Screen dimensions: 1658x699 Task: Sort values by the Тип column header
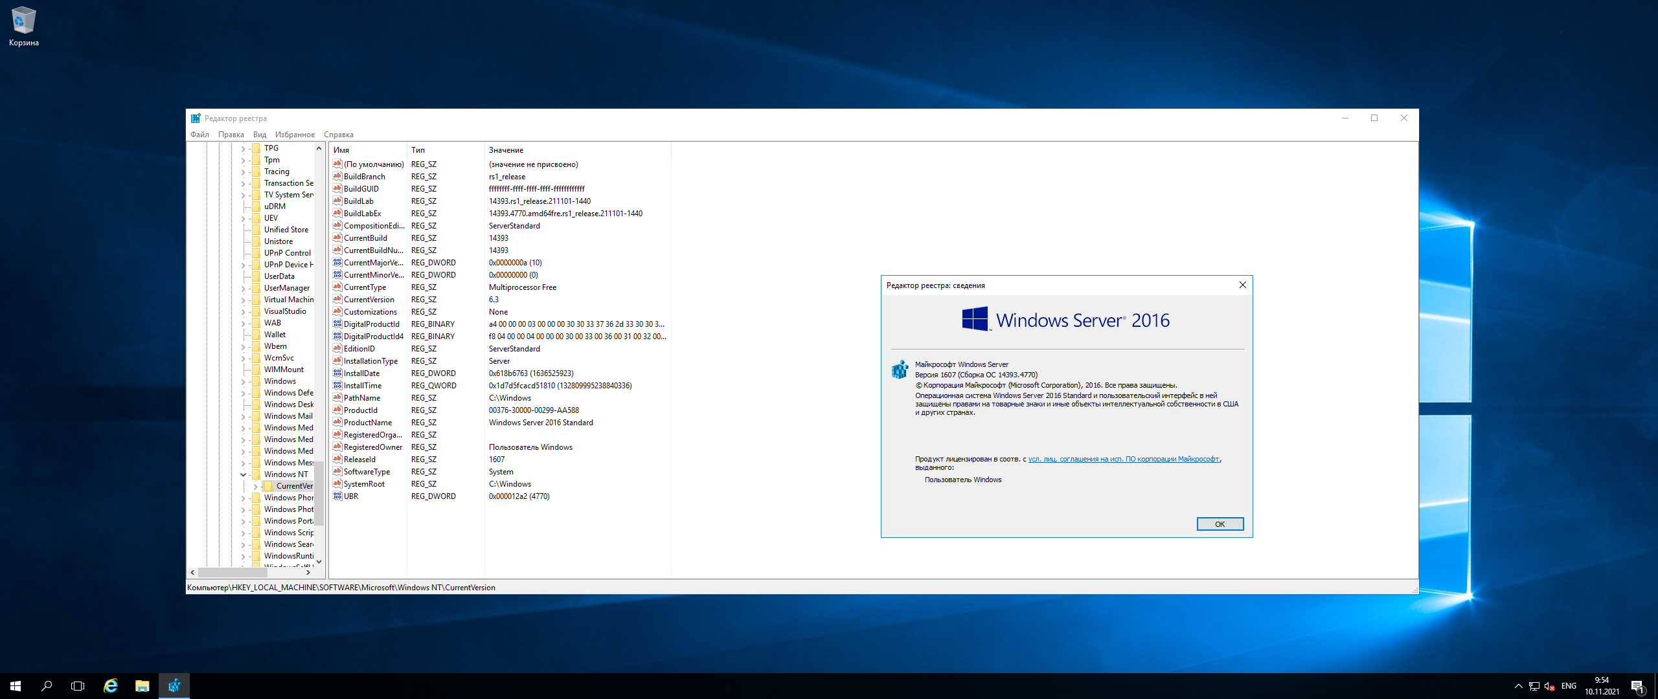pyautogui.click(x=446, y=150)
